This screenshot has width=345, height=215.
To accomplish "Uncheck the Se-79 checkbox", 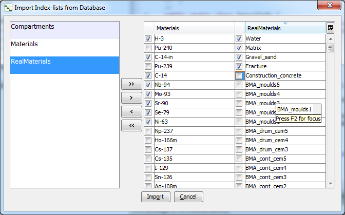I will tap(148, 113).
